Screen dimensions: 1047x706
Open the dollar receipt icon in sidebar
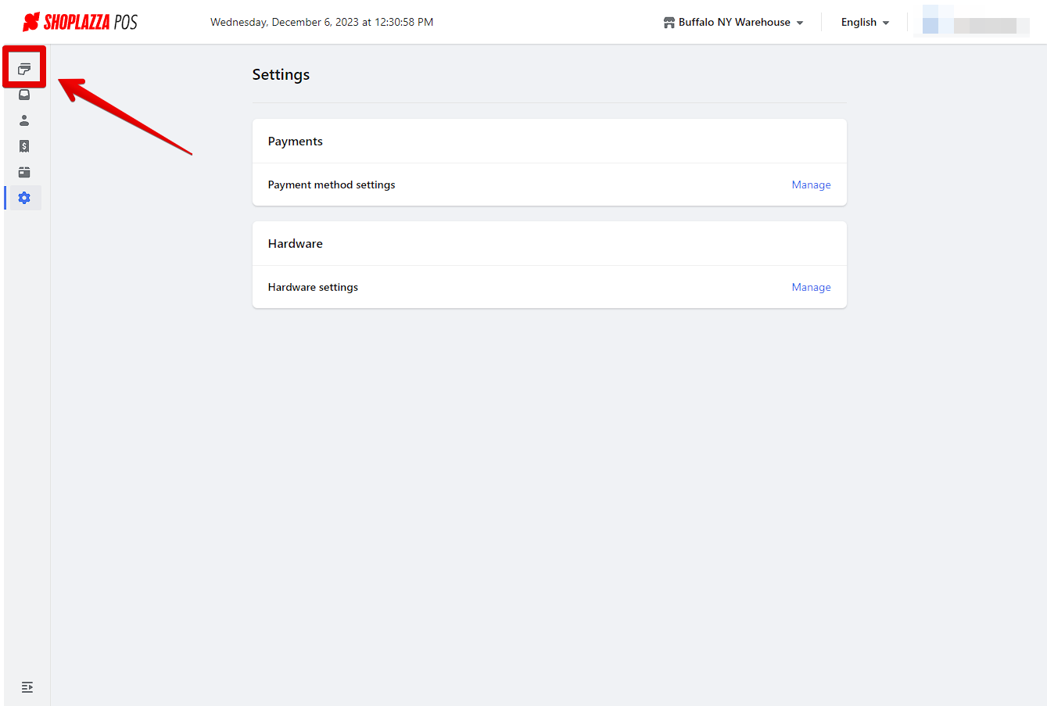coord(24,146)
